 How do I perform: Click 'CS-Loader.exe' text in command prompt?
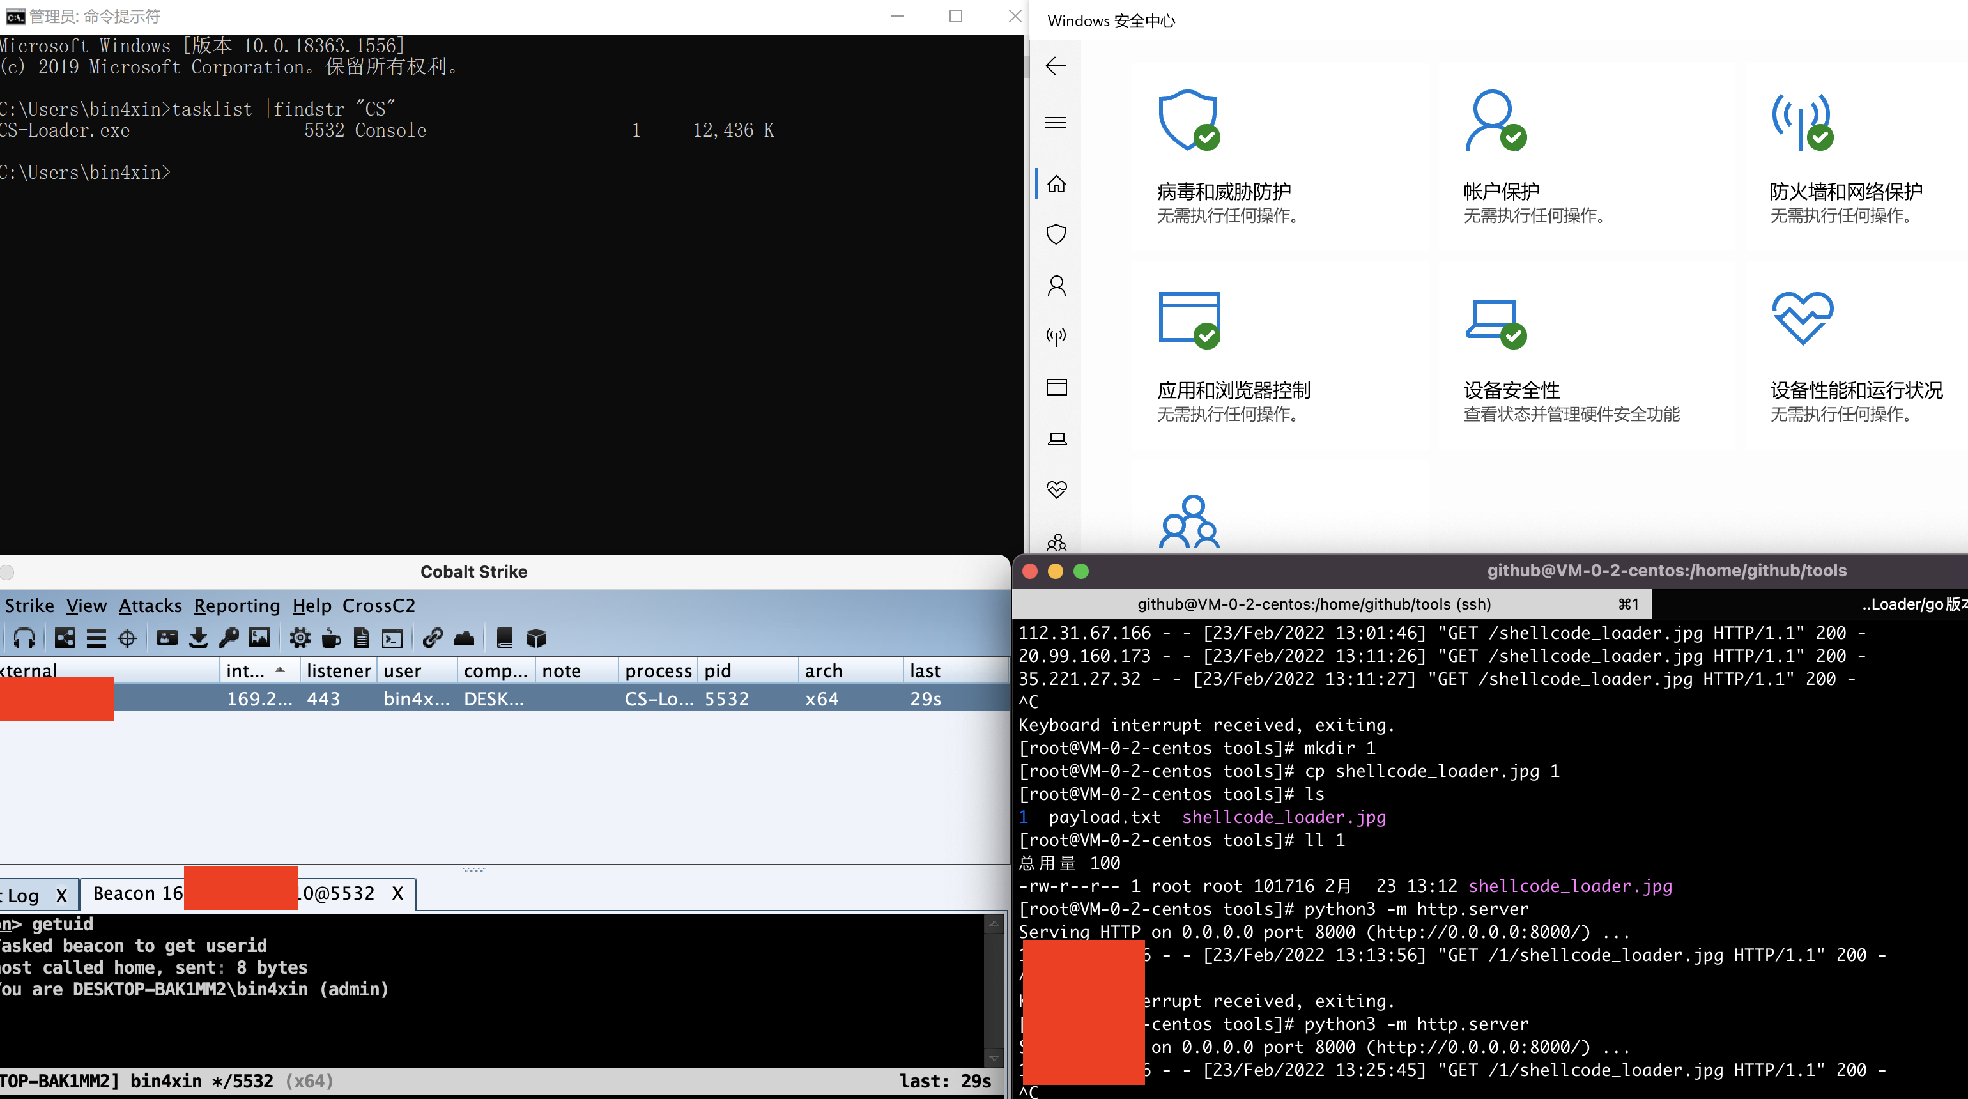point(65,130)
